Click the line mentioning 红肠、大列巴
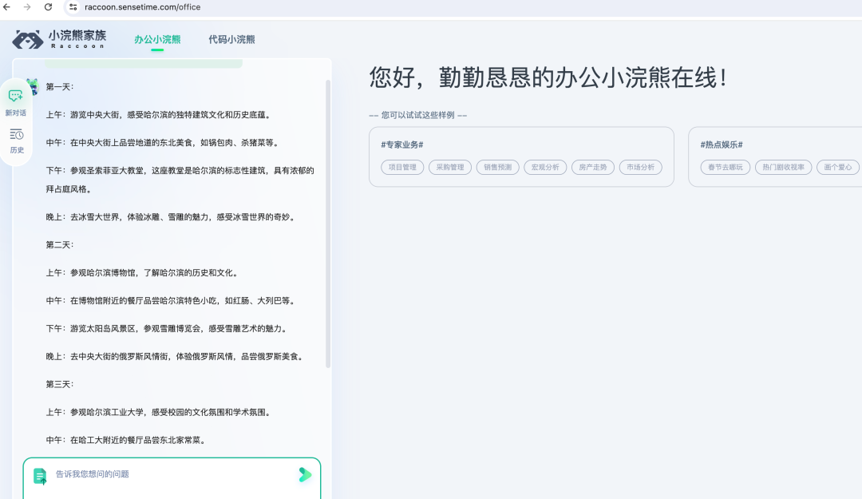Viewport: 862px width, 499px height. click(172, 301)
